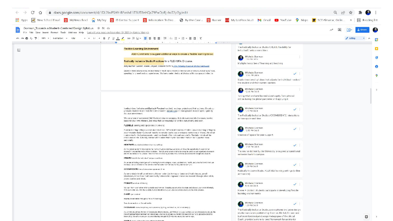Screen dimensions: 393x221
Task: Resolve the 'Creation of space for peer support' comment
Action: pos(295,129)
